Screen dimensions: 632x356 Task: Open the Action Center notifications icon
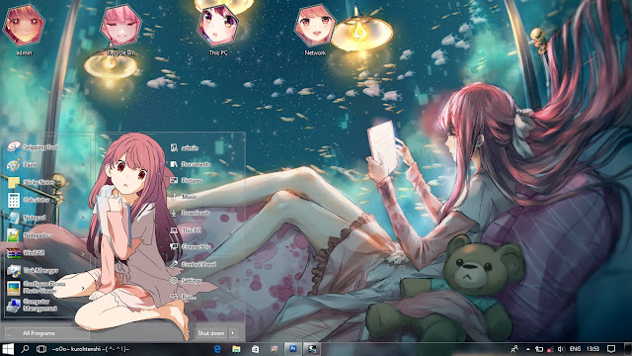[x=611, y=349]
